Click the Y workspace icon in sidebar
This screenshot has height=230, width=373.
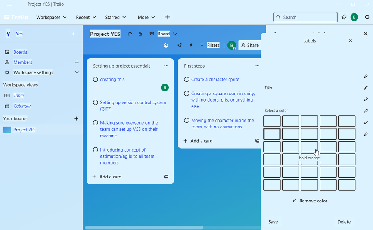coord(8,34)
